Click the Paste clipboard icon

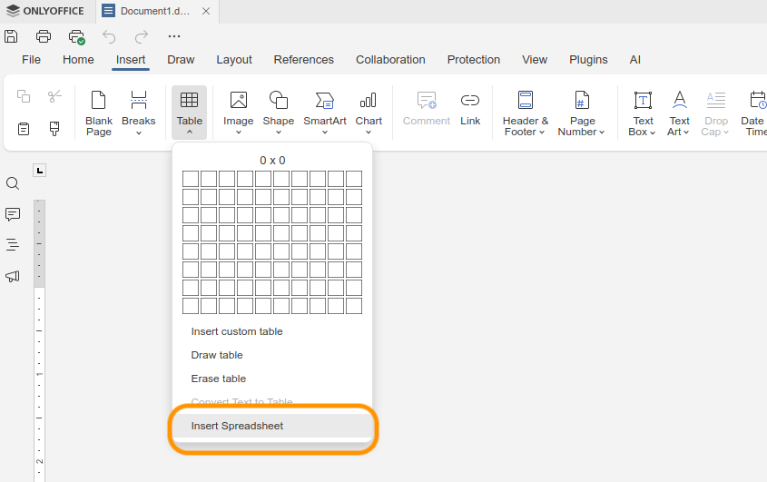point(24,129)
